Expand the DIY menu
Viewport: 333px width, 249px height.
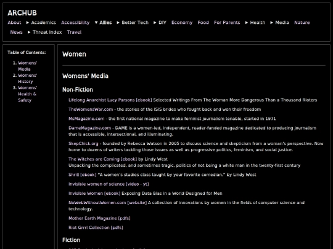coord(160,23)
